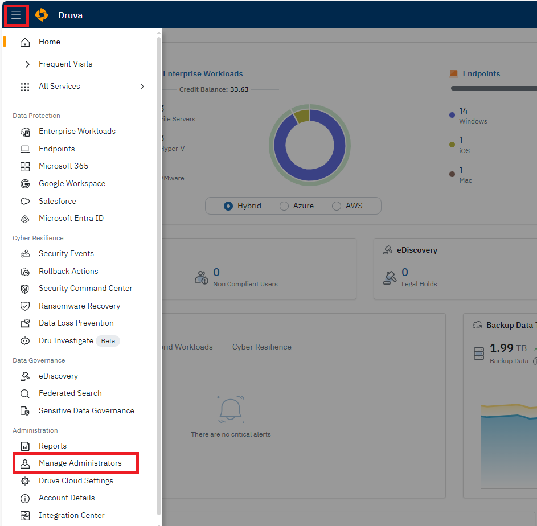Open Druva Cloud Settings menu item
Viewport: 537px width, 526px height.
(76, 480)
